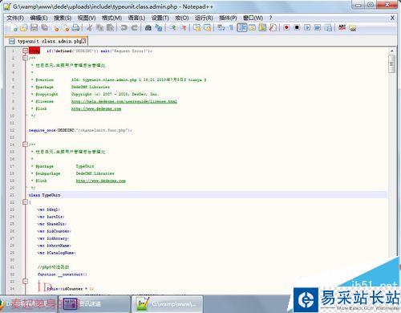Zoom out with toolbar icon
Screen dimensions: 401x313
click(x=184, y=27)
